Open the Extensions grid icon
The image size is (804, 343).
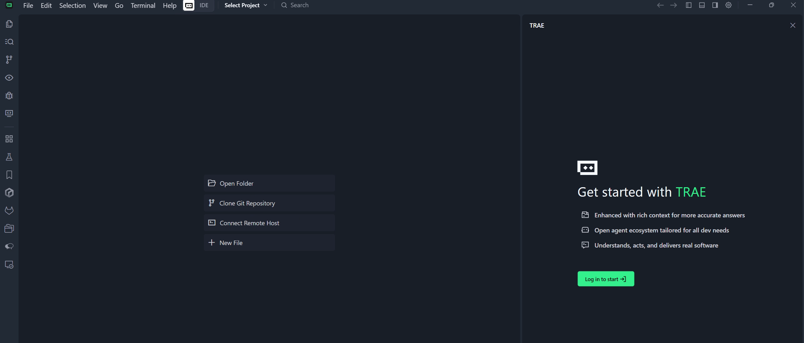click(x=9, y=139)
